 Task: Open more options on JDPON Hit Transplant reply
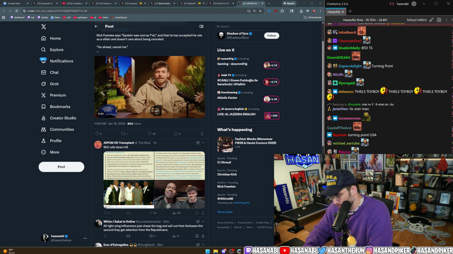(203, 143)
